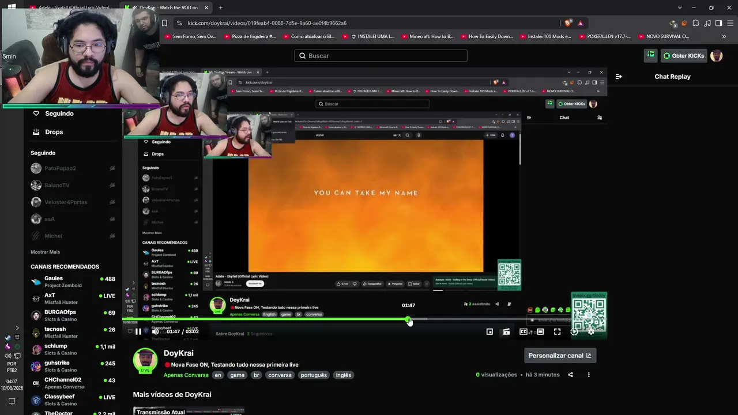Image resolution: width=738 pixels, height=415 pixels.
Task: Toggle the browser sidebar panel
Action: pos(718,23)
